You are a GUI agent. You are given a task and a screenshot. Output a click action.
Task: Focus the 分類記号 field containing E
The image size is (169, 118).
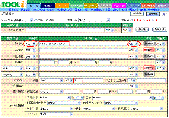click(x=88, y=81)
